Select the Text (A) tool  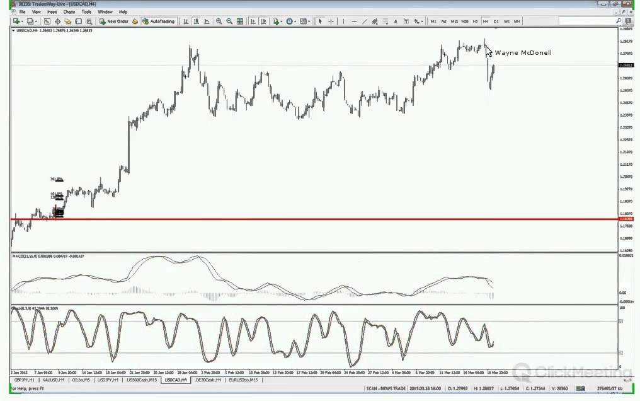pyautogui.click(x=396, y=21)
